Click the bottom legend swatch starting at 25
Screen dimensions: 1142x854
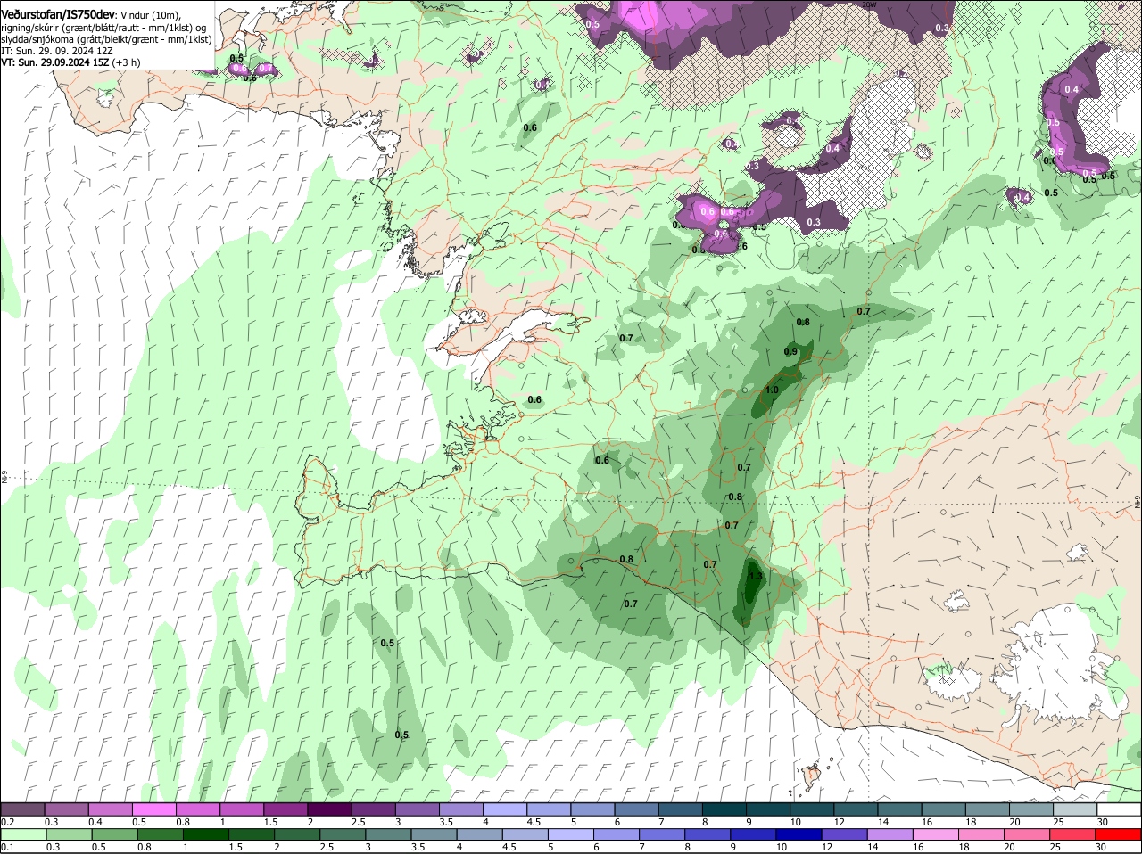(1071, 834)
